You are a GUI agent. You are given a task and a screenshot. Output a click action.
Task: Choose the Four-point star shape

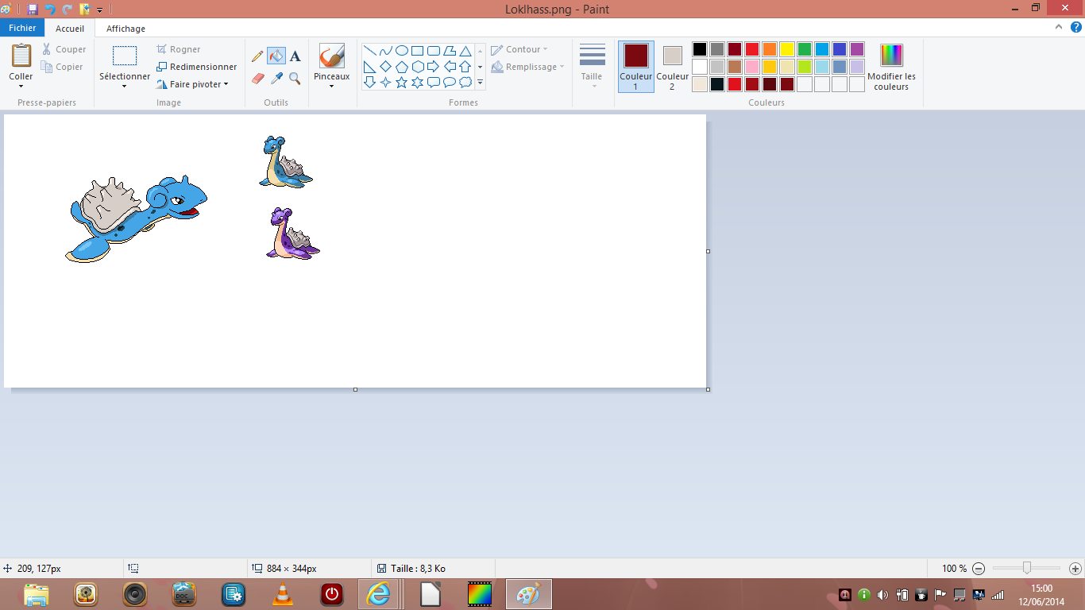point(386,82)
